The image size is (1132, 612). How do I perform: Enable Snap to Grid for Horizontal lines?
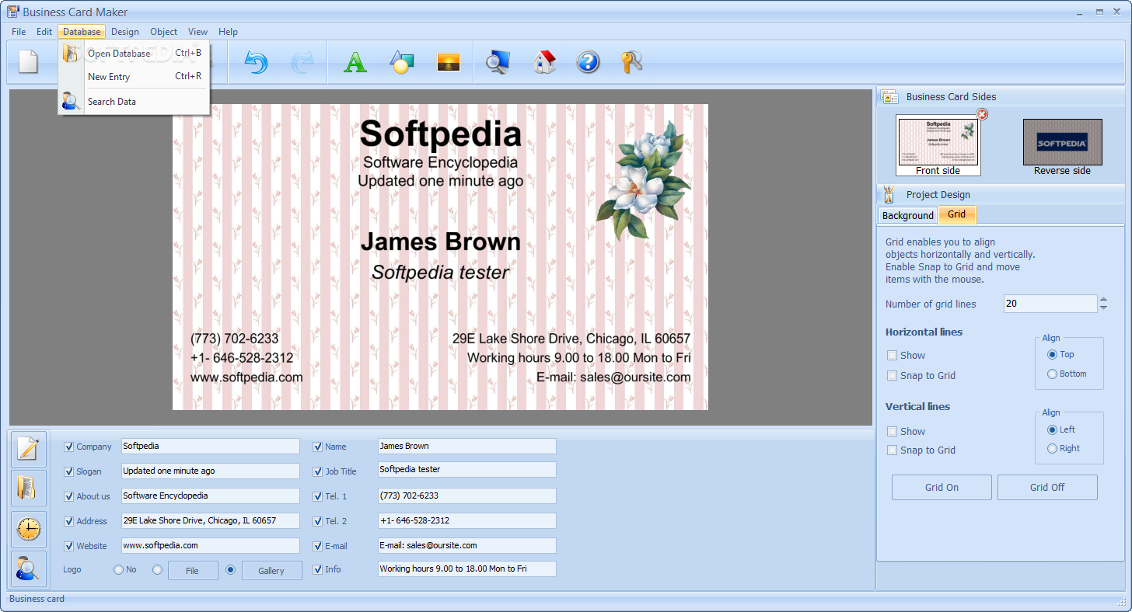coord(893,376)
